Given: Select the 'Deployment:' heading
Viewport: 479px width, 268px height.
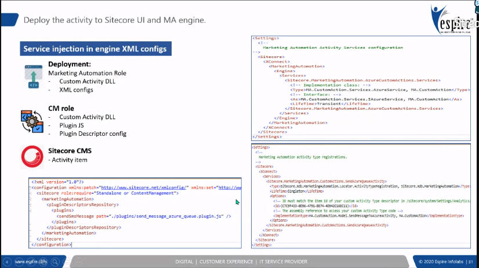Looking at the screenshot, I should click(x=70, y=64).
